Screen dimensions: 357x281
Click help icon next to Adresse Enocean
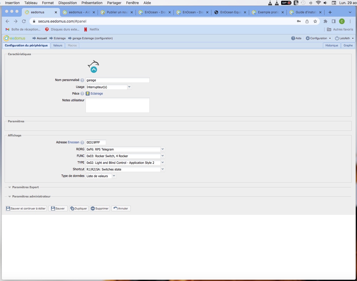[x=82, y=143]
